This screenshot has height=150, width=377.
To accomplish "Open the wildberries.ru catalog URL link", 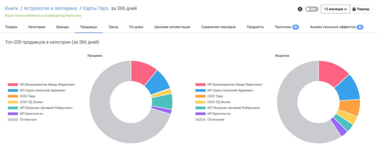I will click(43, 16).
